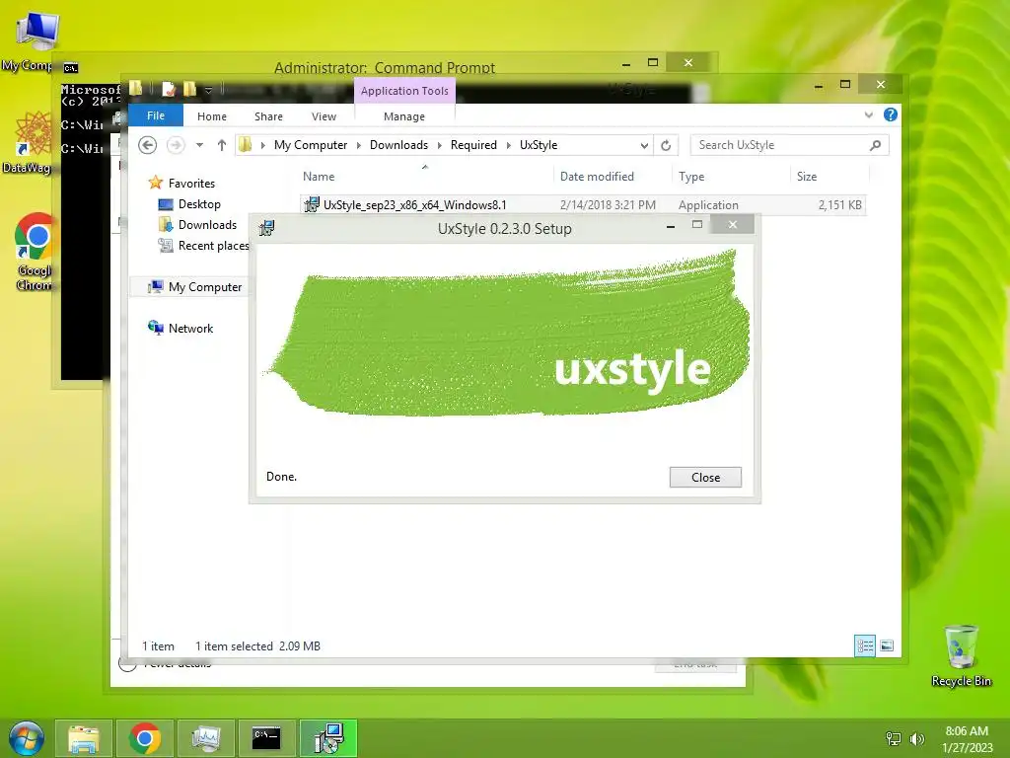Image resolution: width=1010 pixels, height=758 pixels.
Task: Click the Favorites star in navigation pane
Action: 155,183
